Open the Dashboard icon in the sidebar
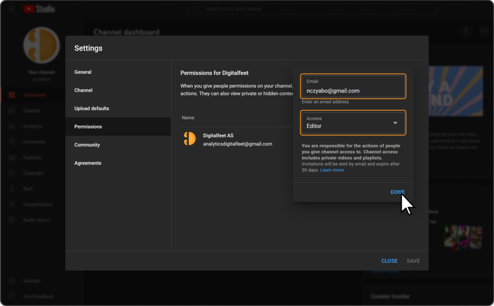The height and width of the screenshot is (306, 494). [12, 95]
